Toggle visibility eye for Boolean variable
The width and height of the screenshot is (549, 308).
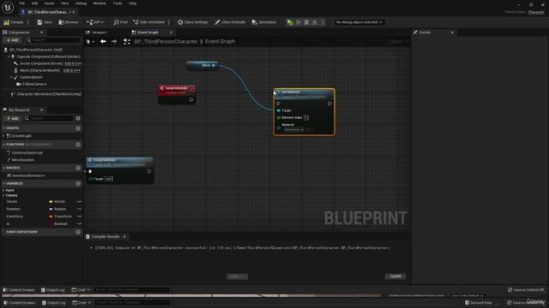tap(80, 223)
